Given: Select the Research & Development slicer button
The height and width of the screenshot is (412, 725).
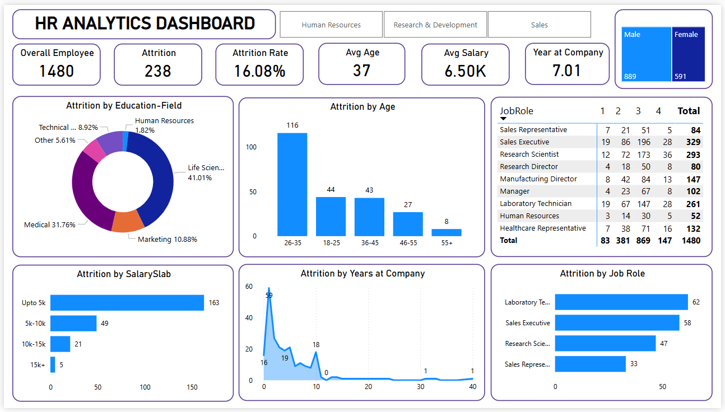Looking at the screenshot, I should [x=435, y=25].
